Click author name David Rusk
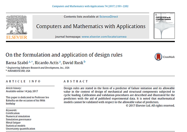187x132 pixels. pyautogui.click(x=73, y=63)
